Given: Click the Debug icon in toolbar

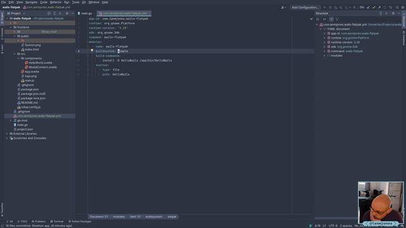Looking at the screenshot, I should tap(330, 8).
